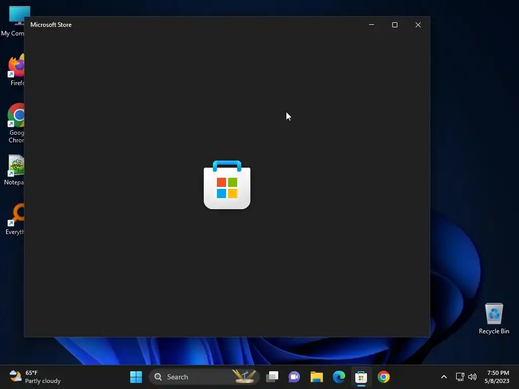
Task: Select the Google Chrome desktop shortcut
Action: 16,123
